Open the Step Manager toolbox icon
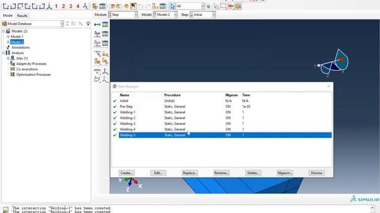 (x=105, y=24)
